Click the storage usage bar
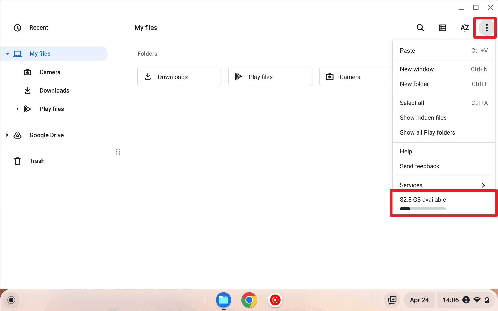Screen dimensions: 498x311 [423, 209]
